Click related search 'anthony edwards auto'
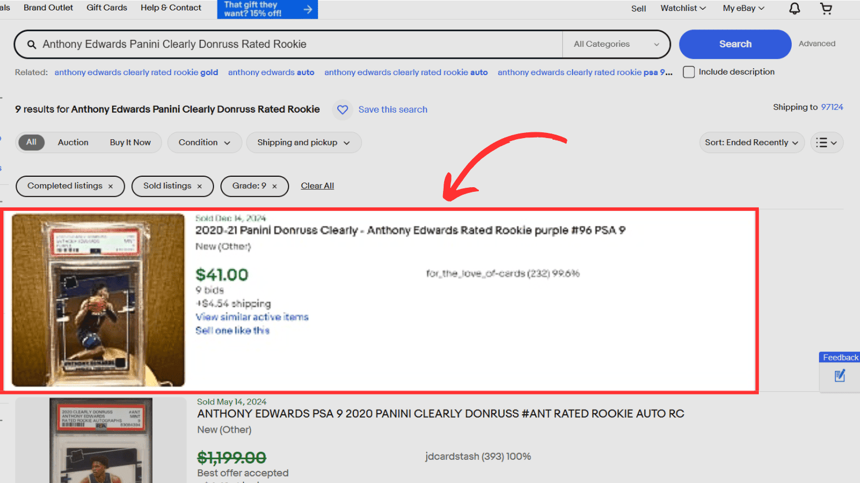860x483 pixels. coord(271,73)
